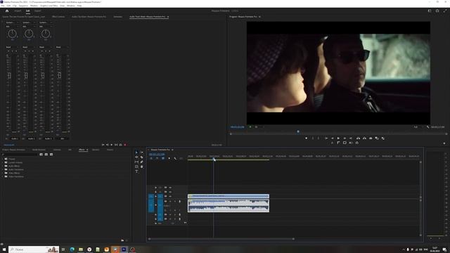Click the Comparison View icon
This screenshot has height=253, width=450.
tap(377, 138)
